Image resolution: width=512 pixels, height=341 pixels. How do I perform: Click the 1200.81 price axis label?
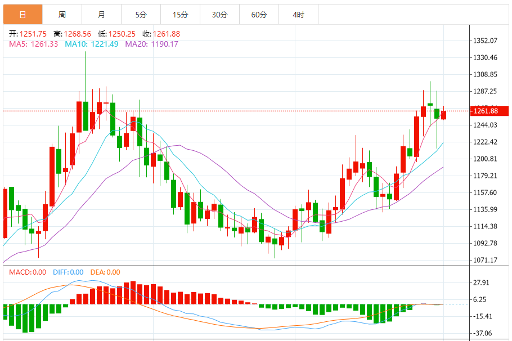tap(485, 159)
